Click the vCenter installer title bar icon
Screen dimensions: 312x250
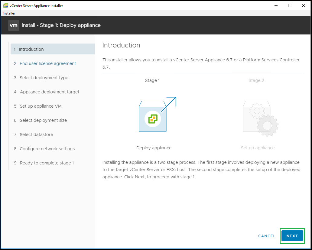(5, 5)
